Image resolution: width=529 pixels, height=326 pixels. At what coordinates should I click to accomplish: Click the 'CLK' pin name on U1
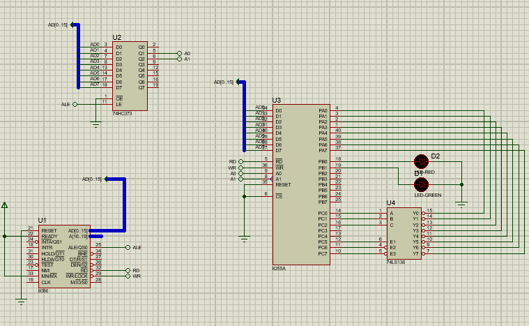click(46, 282)
